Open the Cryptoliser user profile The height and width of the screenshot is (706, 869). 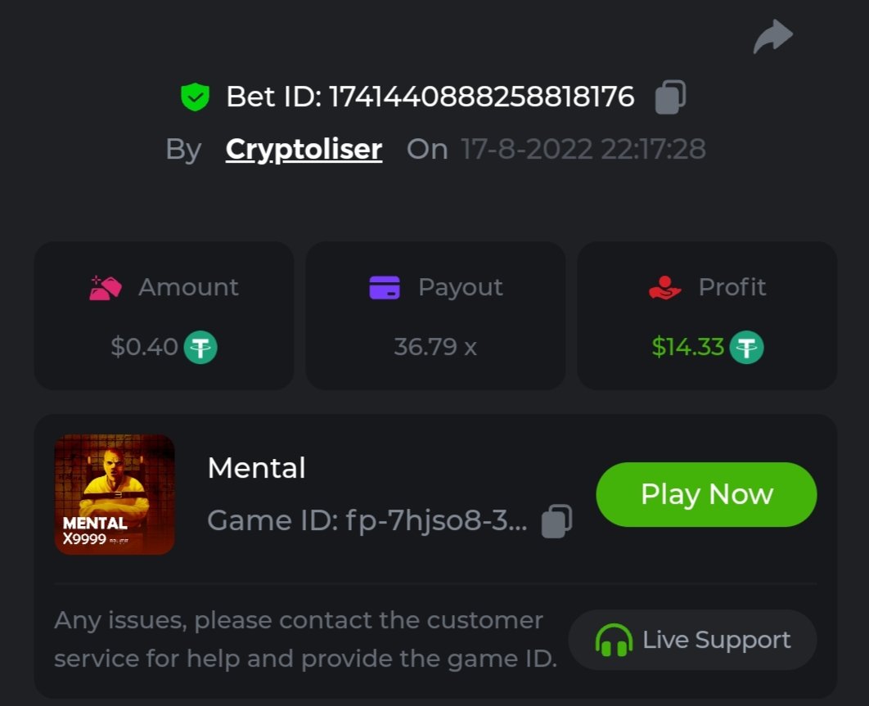tap(304, 149)
